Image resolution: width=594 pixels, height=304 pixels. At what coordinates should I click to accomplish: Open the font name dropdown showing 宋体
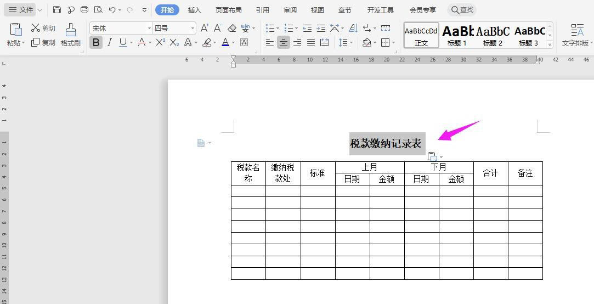121,28
